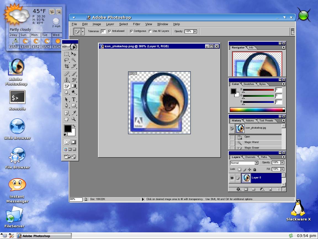Screen dimensions: 318x239
Task: Switch to Quick Mask mode
Action: (x=73, y=142)
